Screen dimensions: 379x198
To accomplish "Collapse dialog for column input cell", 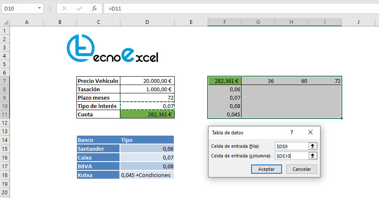I will [x=313, y=156].
